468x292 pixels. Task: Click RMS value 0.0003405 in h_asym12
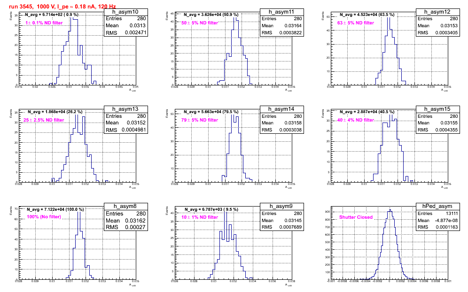(446, 33)
